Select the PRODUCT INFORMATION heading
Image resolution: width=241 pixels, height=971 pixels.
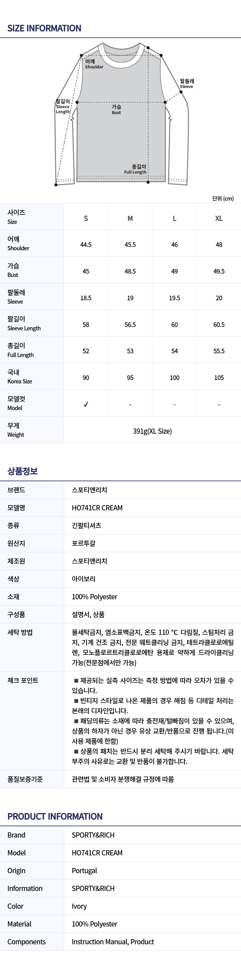(x=55, y=816)
